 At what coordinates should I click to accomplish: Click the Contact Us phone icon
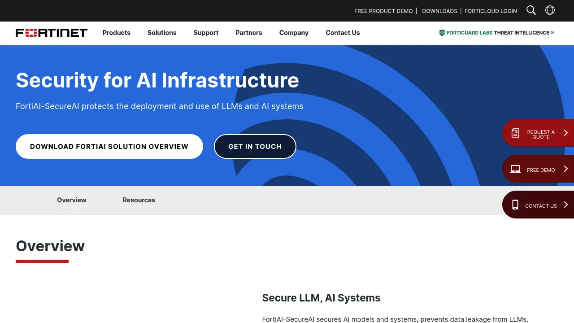coord(515,205)
